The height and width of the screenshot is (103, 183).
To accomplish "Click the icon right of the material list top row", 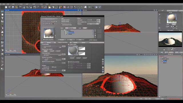I will click(95, 30).
